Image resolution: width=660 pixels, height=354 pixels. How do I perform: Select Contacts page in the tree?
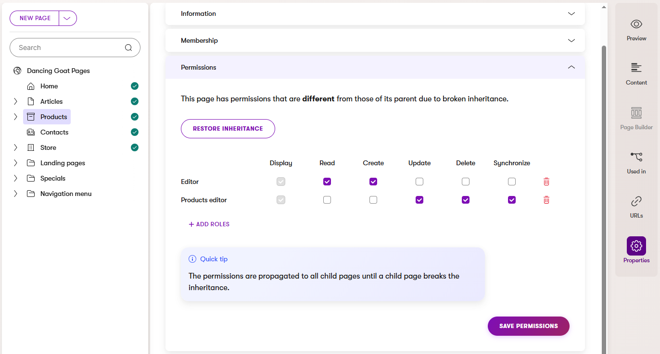click(x=54, y=132)
